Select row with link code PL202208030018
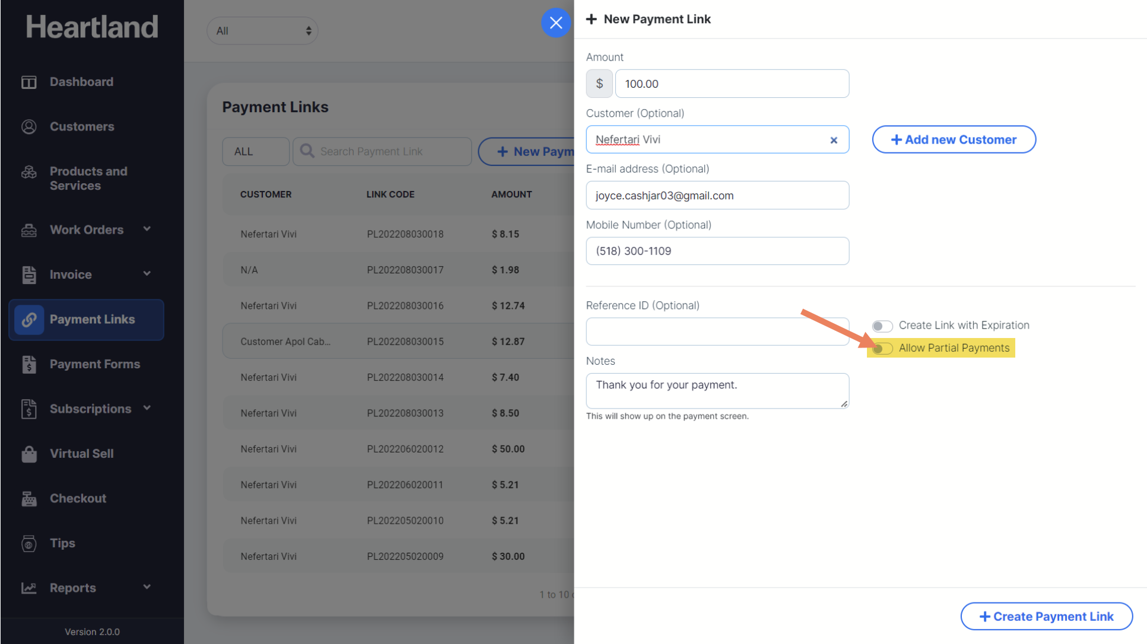1147x644 pixels. point(398,234)
